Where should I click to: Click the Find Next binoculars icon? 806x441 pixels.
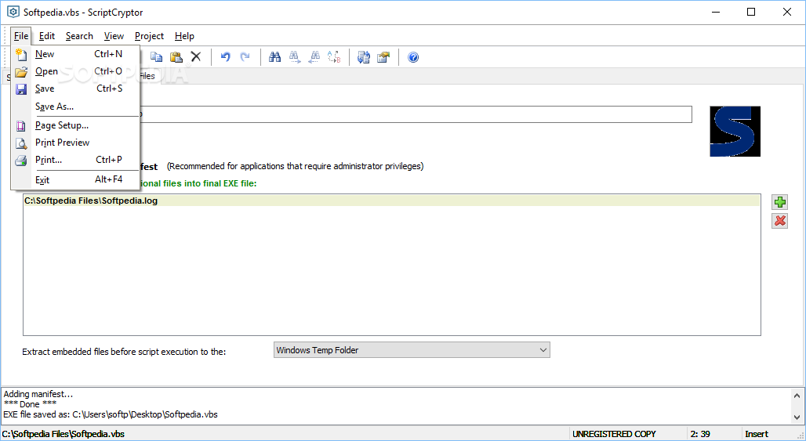pyautogui.click(x=295, y=57)
